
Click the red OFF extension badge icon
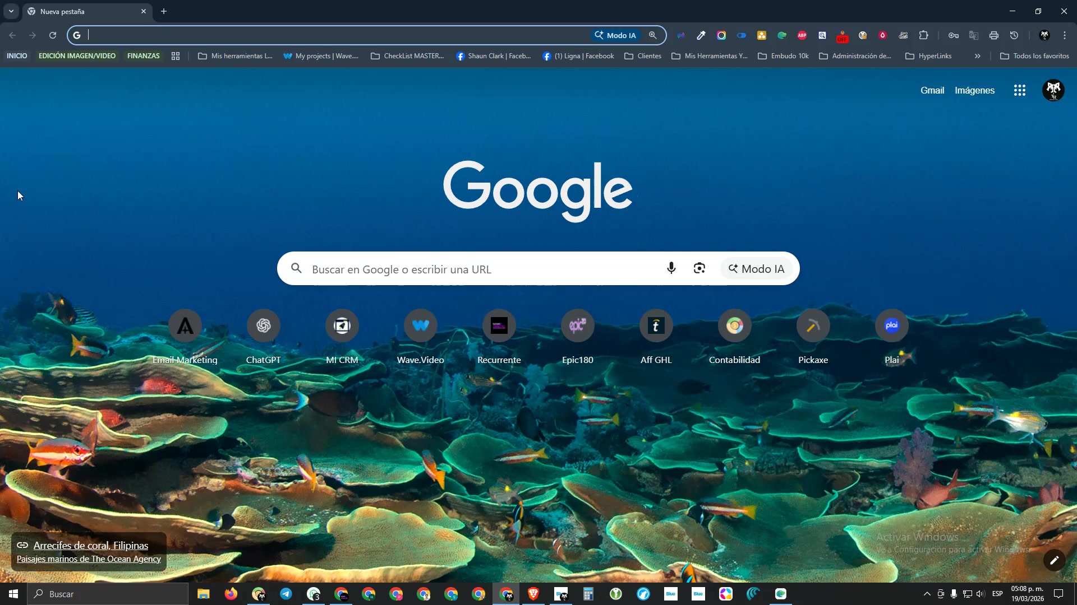pos(842,36)
